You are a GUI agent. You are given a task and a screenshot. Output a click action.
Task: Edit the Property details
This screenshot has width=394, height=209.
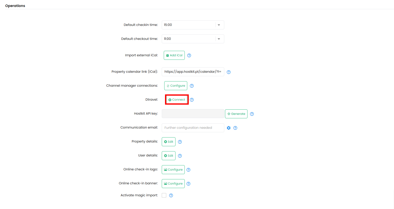pos(168,142)
